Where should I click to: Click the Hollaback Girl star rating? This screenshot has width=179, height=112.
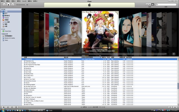130,59
